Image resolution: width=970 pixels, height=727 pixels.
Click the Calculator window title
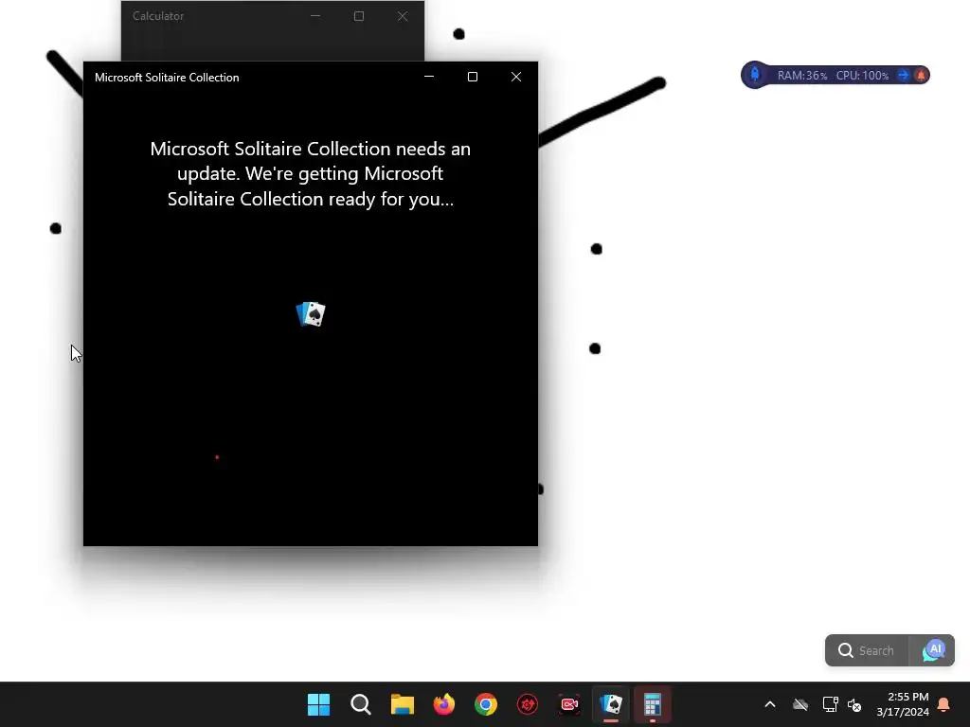click(158, 16)
